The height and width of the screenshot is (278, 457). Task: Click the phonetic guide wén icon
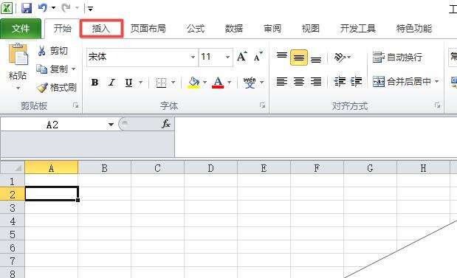pyautogui.click(x=250, y=83)
